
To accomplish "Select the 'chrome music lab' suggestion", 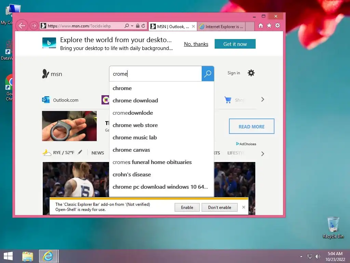I will [x=162, y=138].
